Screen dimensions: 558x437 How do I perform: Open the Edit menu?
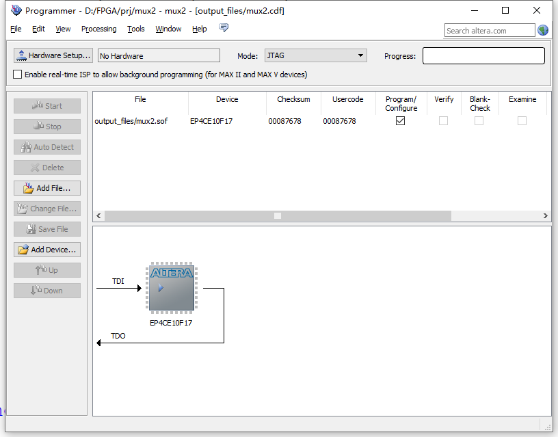tap(38, 29)
